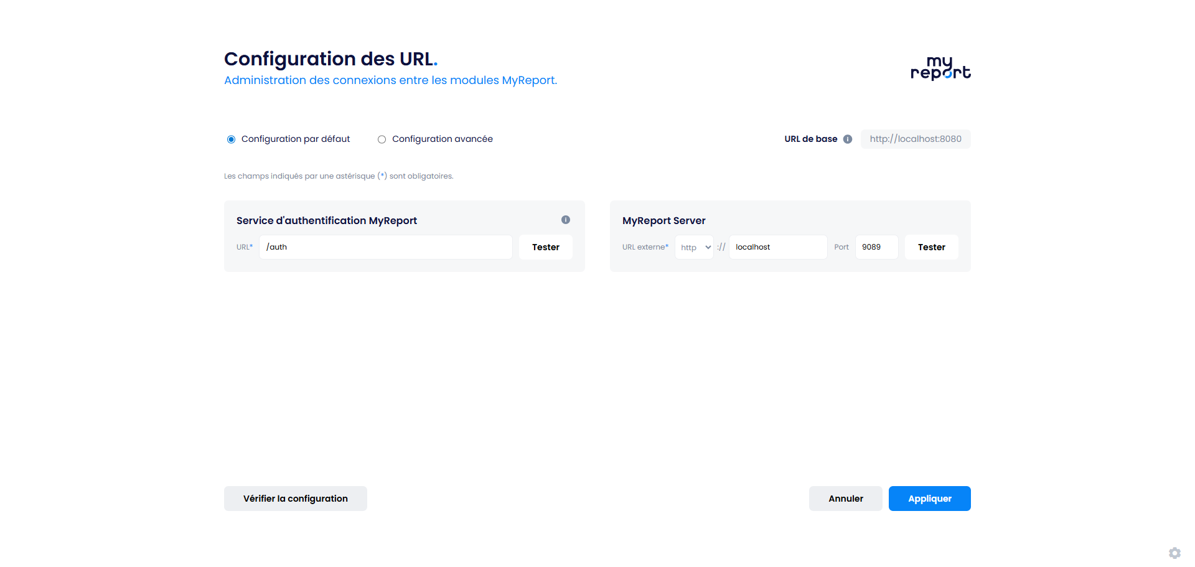Select Configuration avancée radio button
Image resolution: width=1195 pixels, height=567 pixels.
point(382,139)
